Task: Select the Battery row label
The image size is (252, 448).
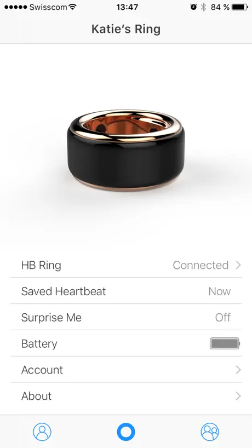Action: [39, 344]
